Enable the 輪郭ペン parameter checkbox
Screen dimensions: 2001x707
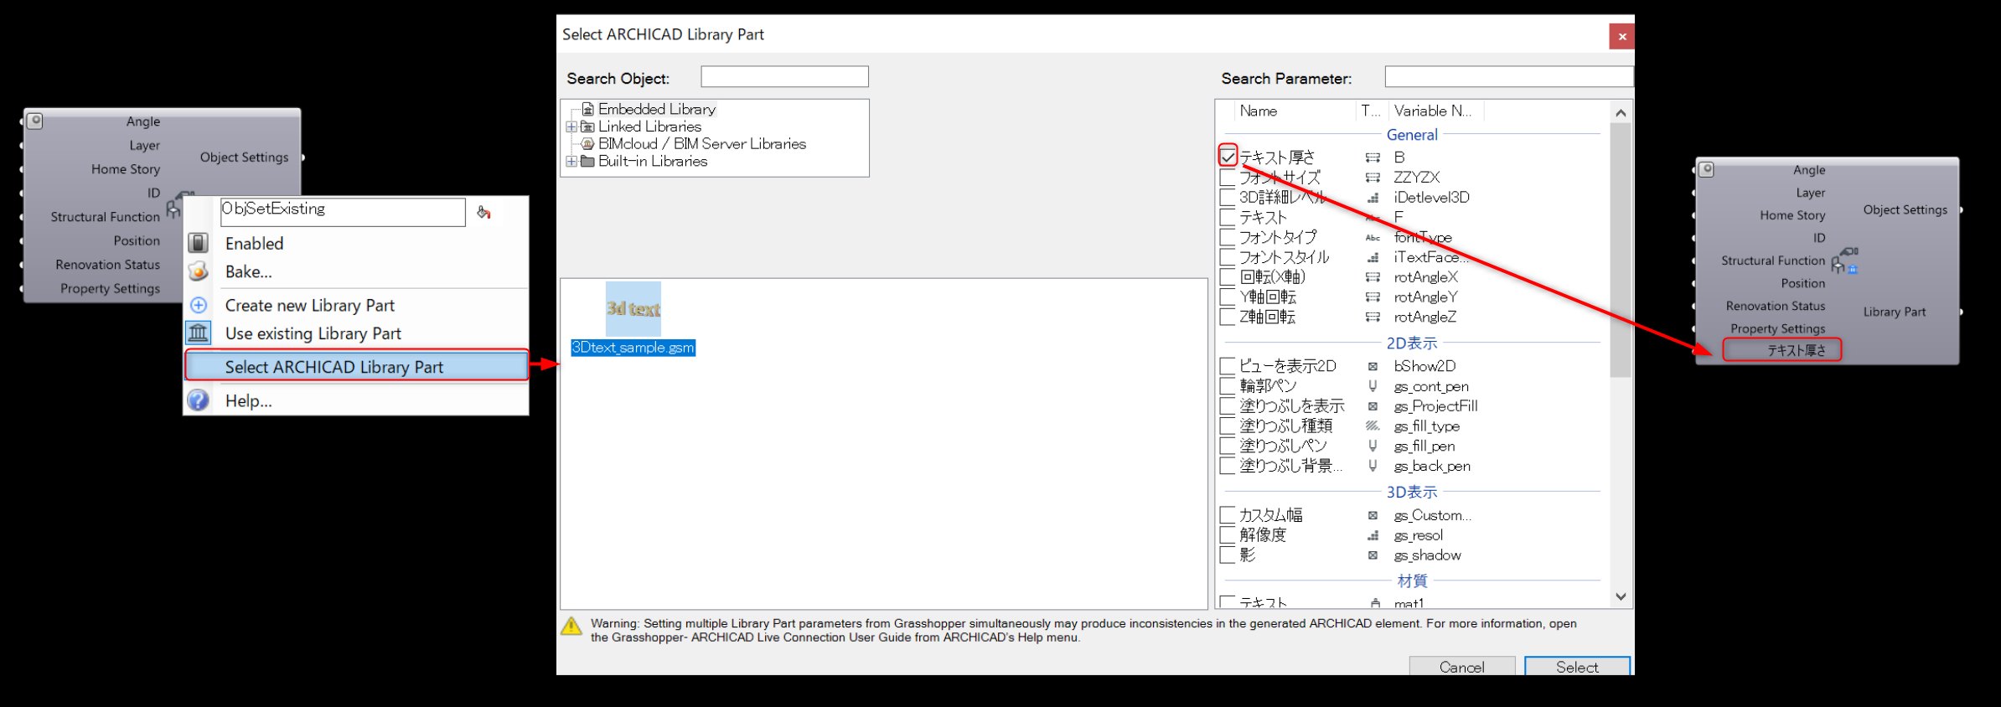pyautogui.click(x=1228, y=386)
